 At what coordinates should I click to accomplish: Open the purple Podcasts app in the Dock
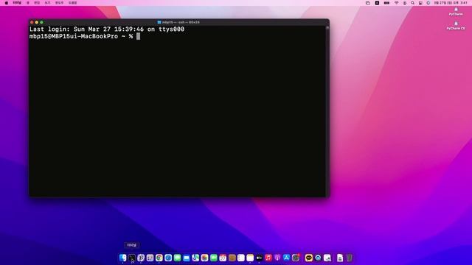pos(277,258)
